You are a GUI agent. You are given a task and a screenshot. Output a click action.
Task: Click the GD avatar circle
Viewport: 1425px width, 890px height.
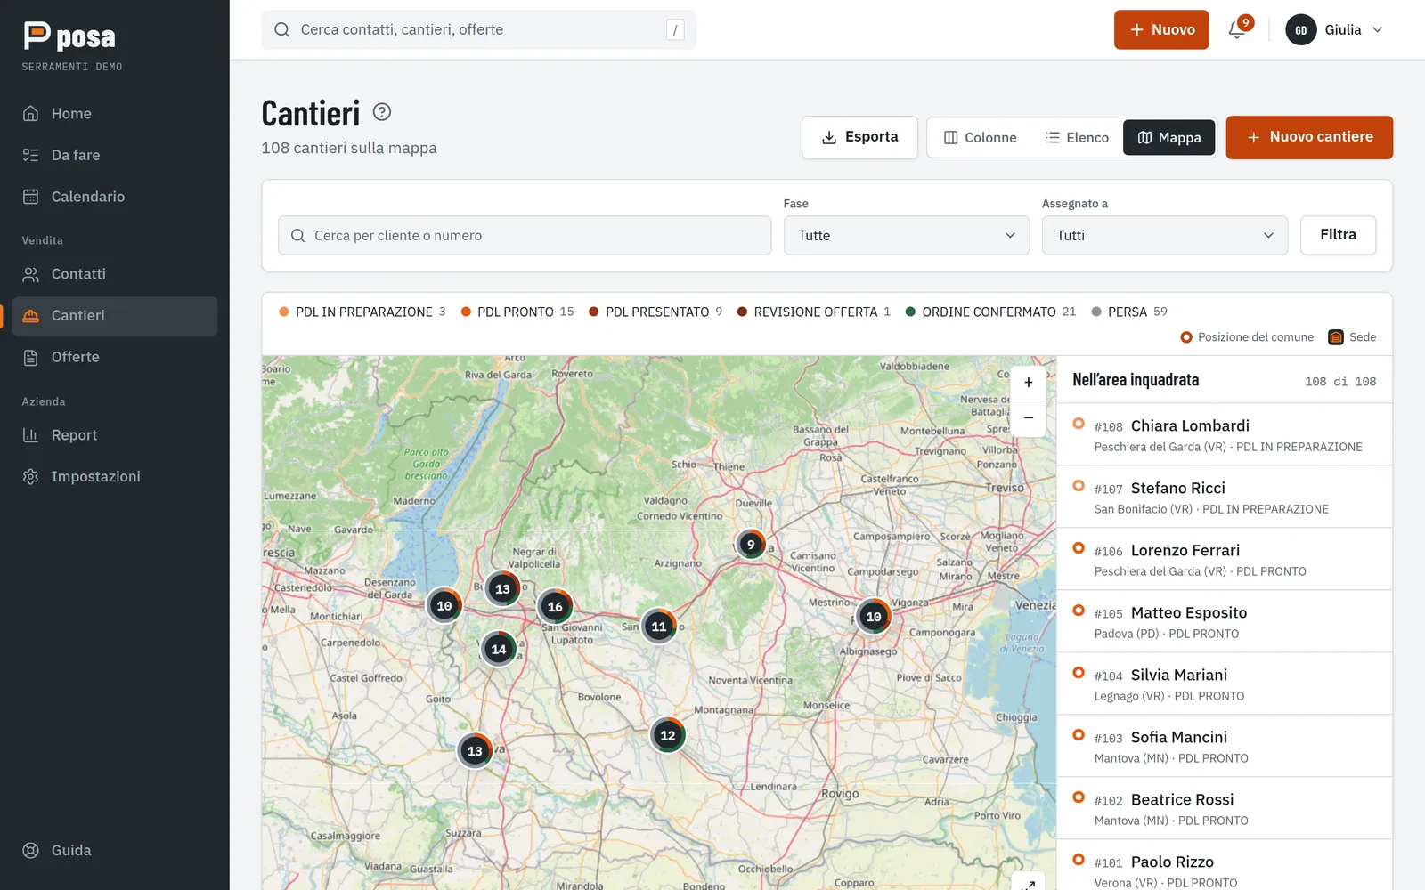pyautogui.click(x=1300, y=29)
